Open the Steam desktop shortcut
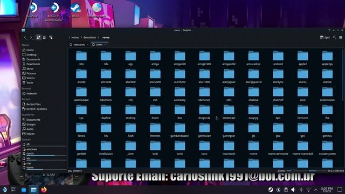 [x=75, y=10]
